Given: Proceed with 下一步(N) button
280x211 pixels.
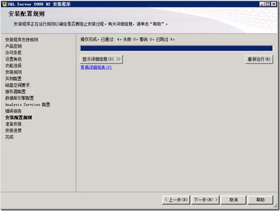Looking at the screenshot, I should (206, 200).
